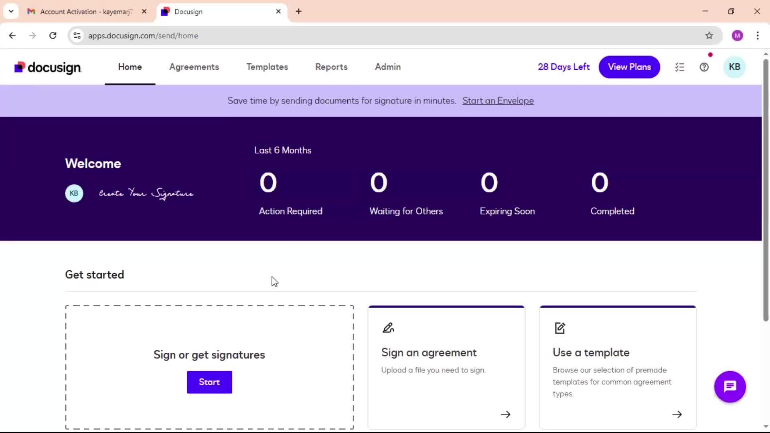770x433 pixels.
Task: Open the Agreements navigation tab
Action: click(194, 67)
